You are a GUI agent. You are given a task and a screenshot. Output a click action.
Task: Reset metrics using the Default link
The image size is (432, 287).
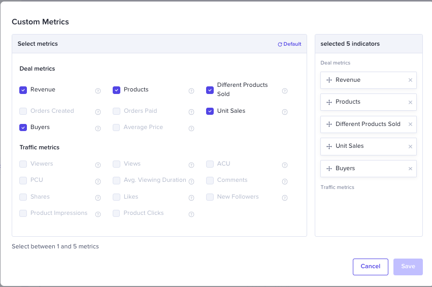[x=289, y=44]
